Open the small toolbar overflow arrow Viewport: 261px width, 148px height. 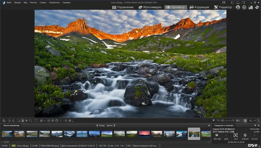[x=73, y=121]
